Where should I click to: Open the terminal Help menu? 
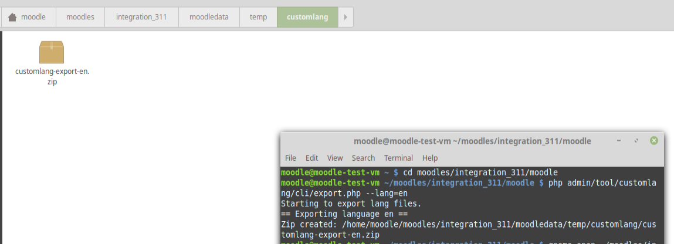(x=430, y=158)
